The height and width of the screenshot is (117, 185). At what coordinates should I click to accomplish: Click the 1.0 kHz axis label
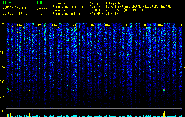pos(2,53)
